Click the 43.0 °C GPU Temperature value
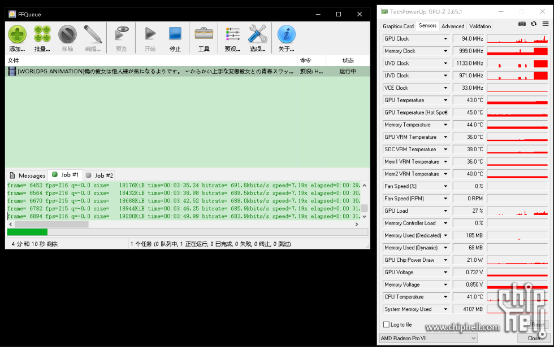 (469, 100)
